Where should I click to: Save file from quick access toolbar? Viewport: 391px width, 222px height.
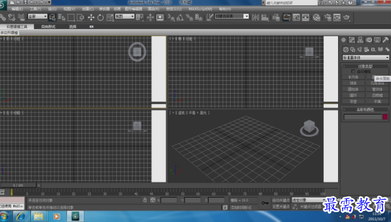tap(25, 2)
